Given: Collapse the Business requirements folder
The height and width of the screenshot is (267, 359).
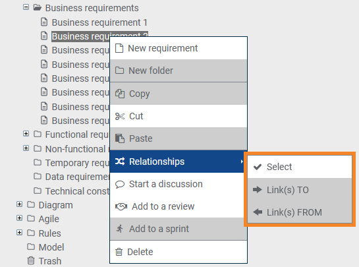Looking at the screenshot, I should [x=26, y=7].
